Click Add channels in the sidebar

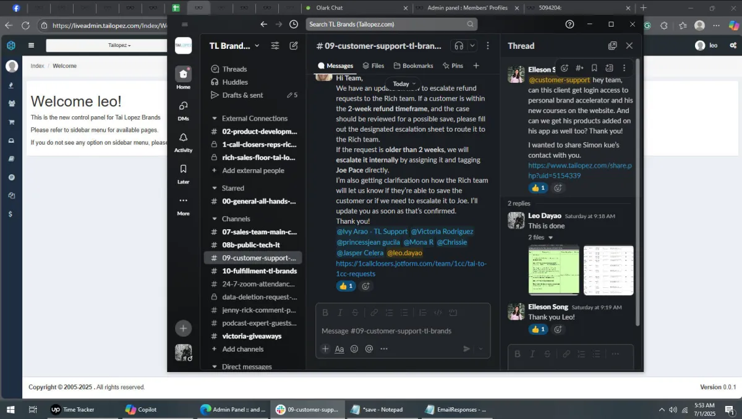[242, 349]
